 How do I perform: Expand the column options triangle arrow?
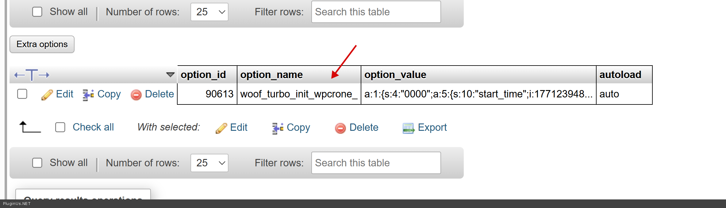170,75
